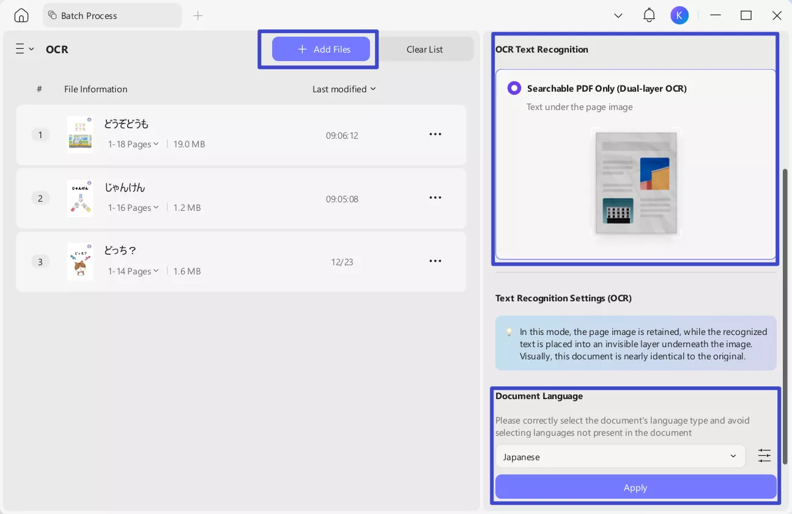Open the language settings sliders icon
Viewport: 792px width, 514px height.
[x=764, y=455]
